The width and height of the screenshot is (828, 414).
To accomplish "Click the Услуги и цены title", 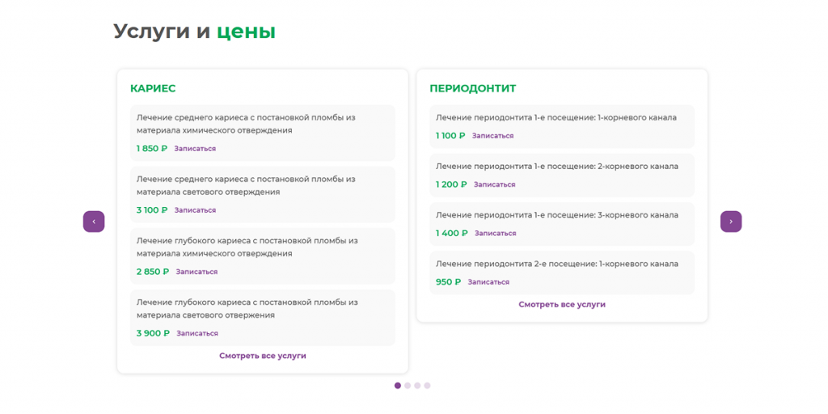I will coord(194,32).
